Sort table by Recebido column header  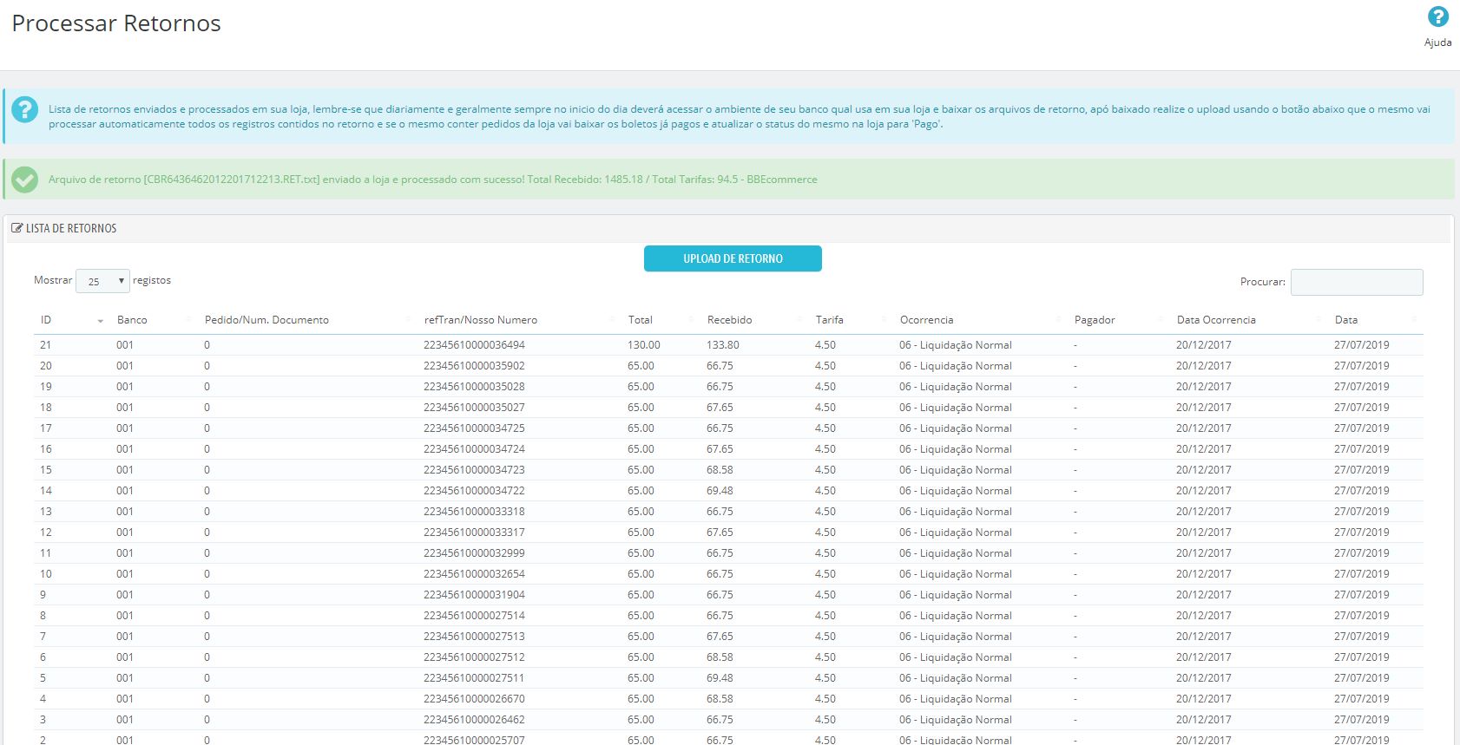point(729,320)
